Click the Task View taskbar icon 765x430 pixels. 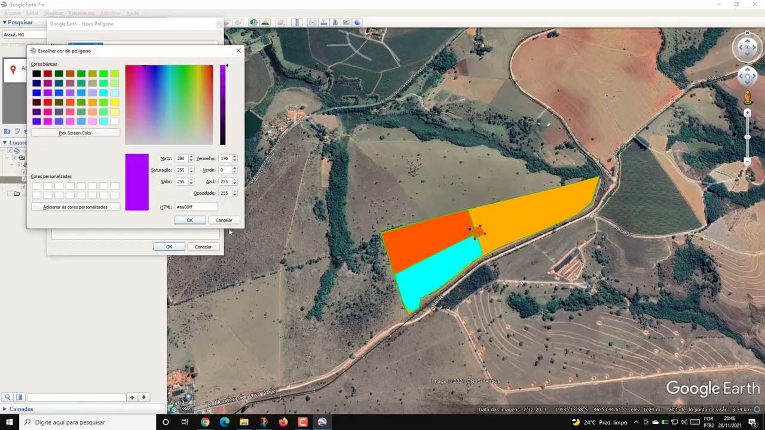185,422
